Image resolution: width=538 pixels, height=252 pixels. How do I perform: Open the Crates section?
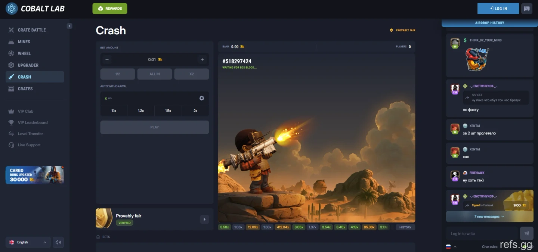[x=35, y=89]
